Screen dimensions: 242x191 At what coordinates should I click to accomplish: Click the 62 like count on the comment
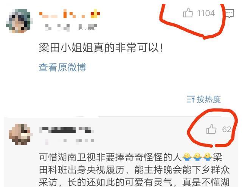click(226, 129)
